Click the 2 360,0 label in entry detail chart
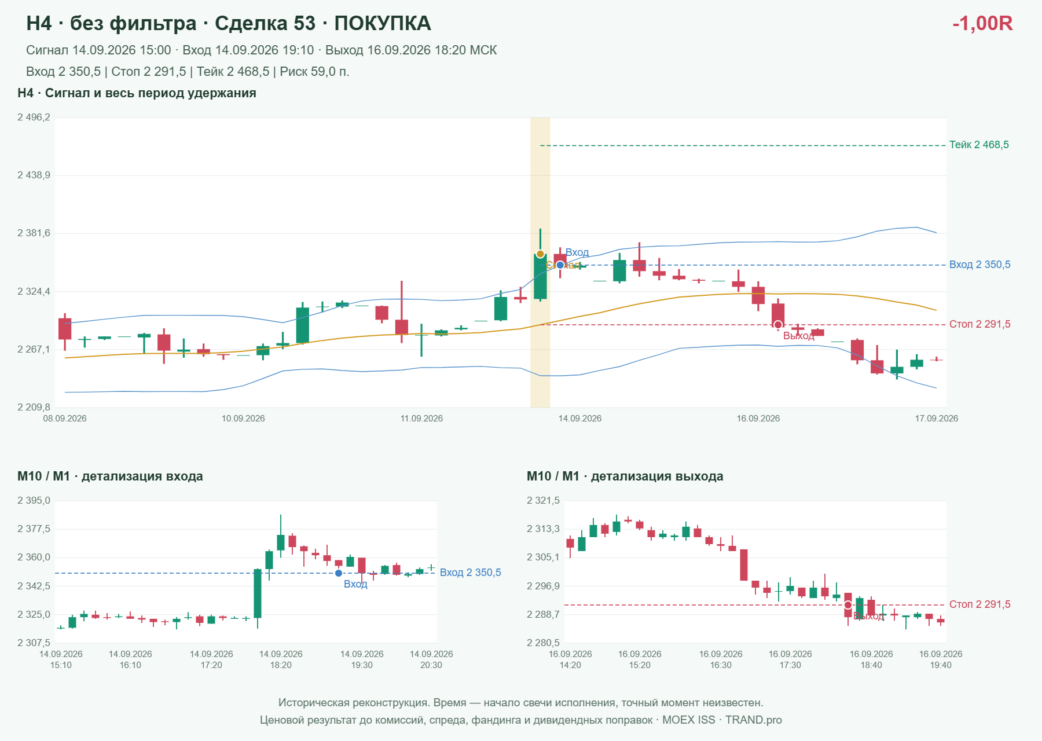This screenshot has height=741, width=1042. pyautogui.click(x=34, y=557)
